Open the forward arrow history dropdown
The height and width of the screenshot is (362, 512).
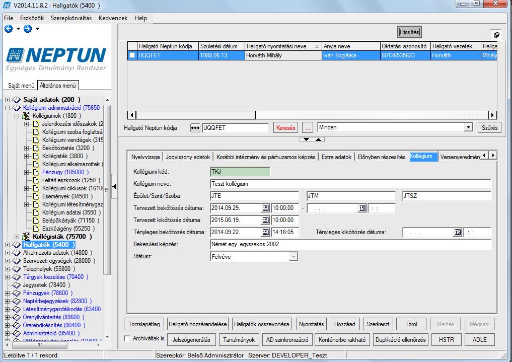tap(38, 29)
